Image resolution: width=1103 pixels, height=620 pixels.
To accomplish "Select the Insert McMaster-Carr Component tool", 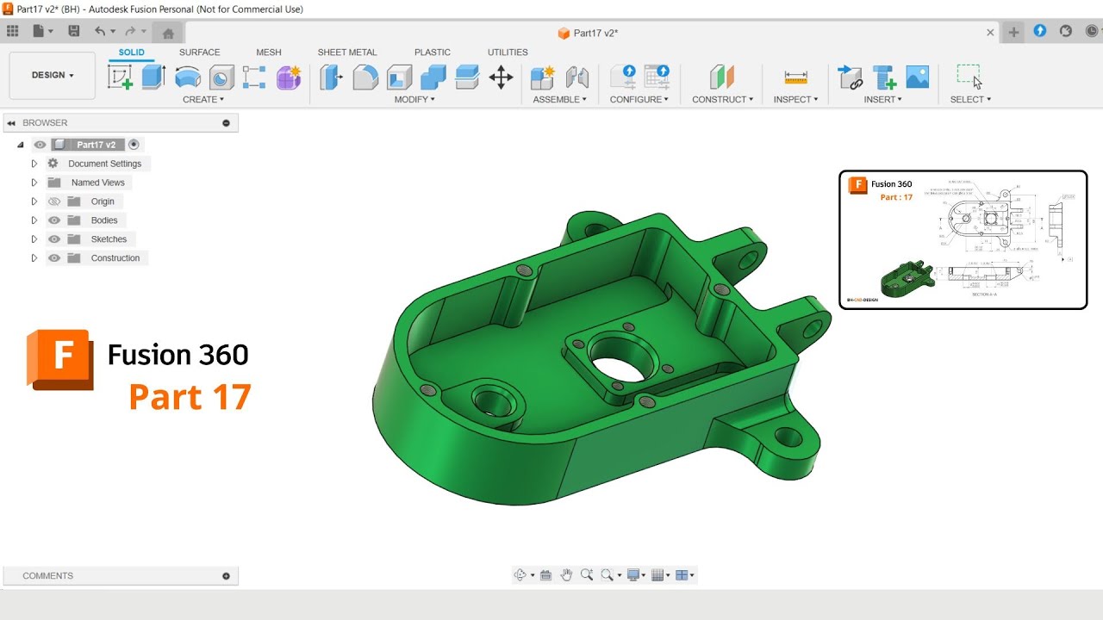I will point(884,77).
